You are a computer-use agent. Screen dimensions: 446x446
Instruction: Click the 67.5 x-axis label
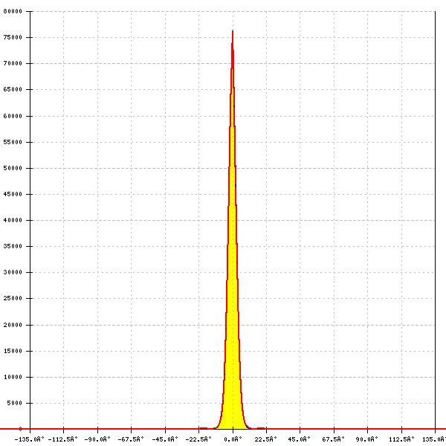pyautogui.click(x=333, y=439)
